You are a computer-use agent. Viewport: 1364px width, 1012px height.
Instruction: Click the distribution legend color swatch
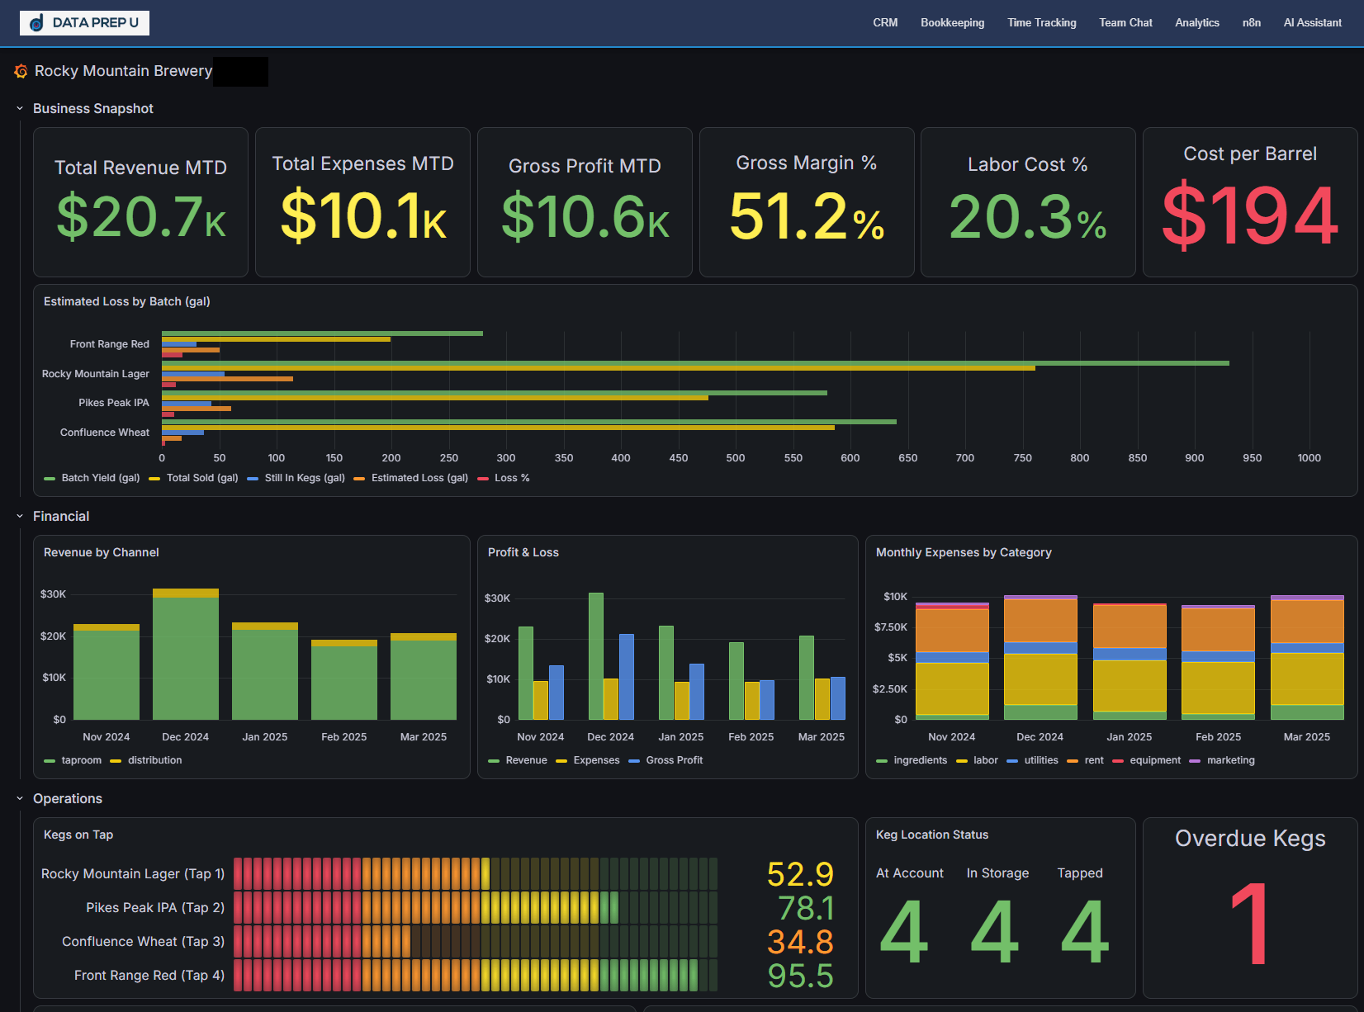pos(116,761)
